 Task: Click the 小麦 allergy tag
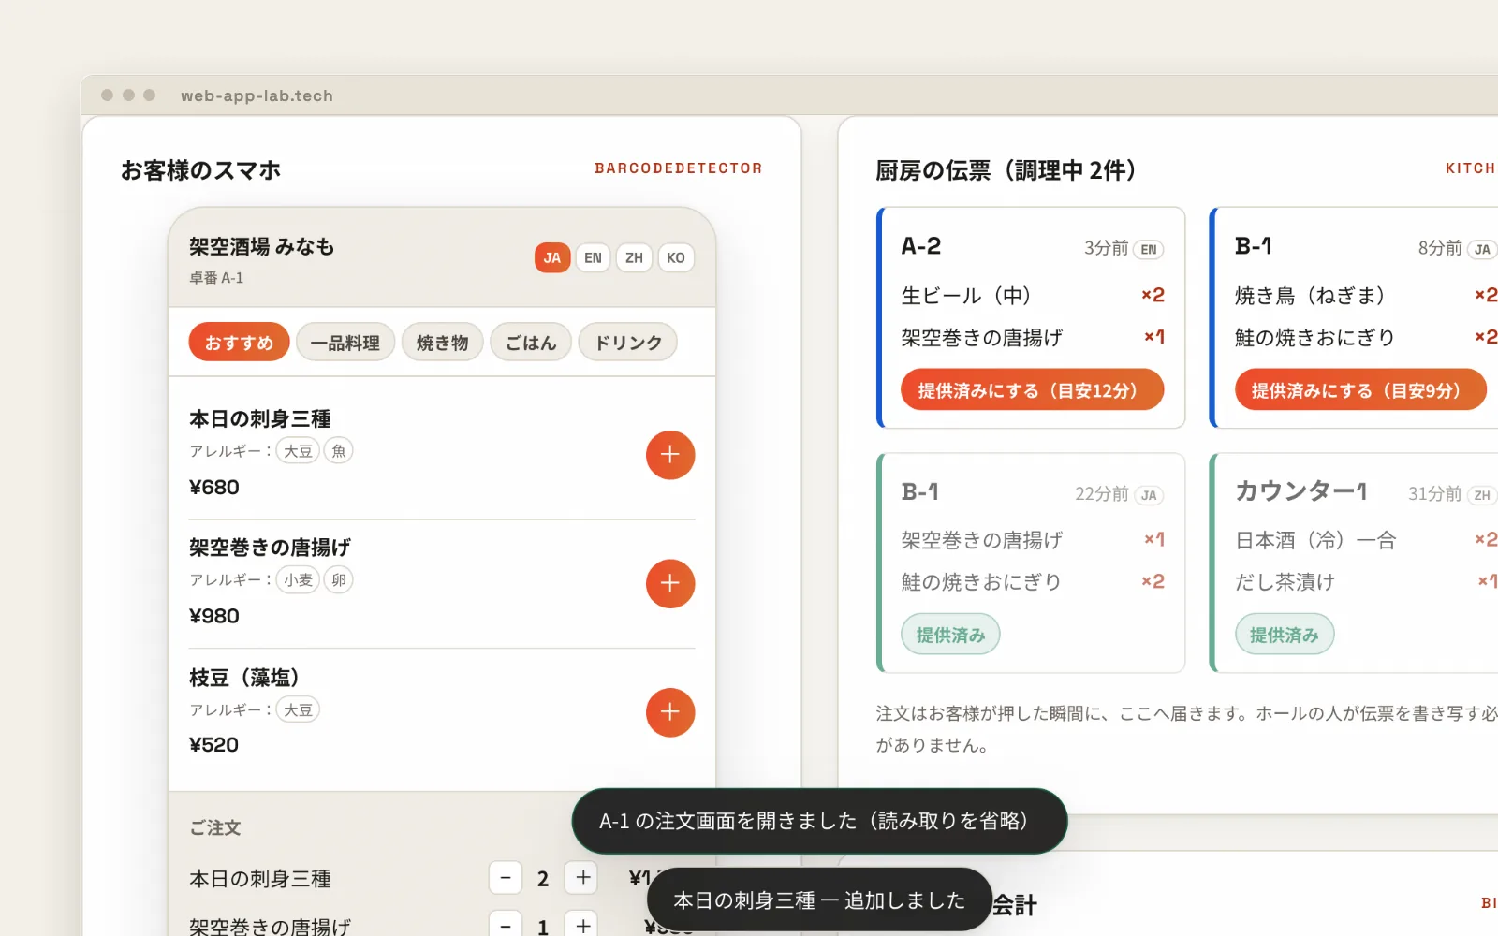tap(298, 580)
